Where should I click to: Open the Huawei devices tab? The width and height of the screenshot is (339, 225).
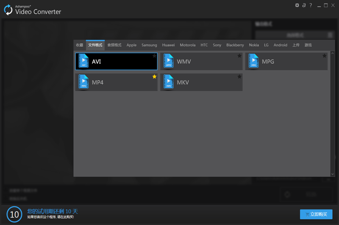(x=168, y=45)
